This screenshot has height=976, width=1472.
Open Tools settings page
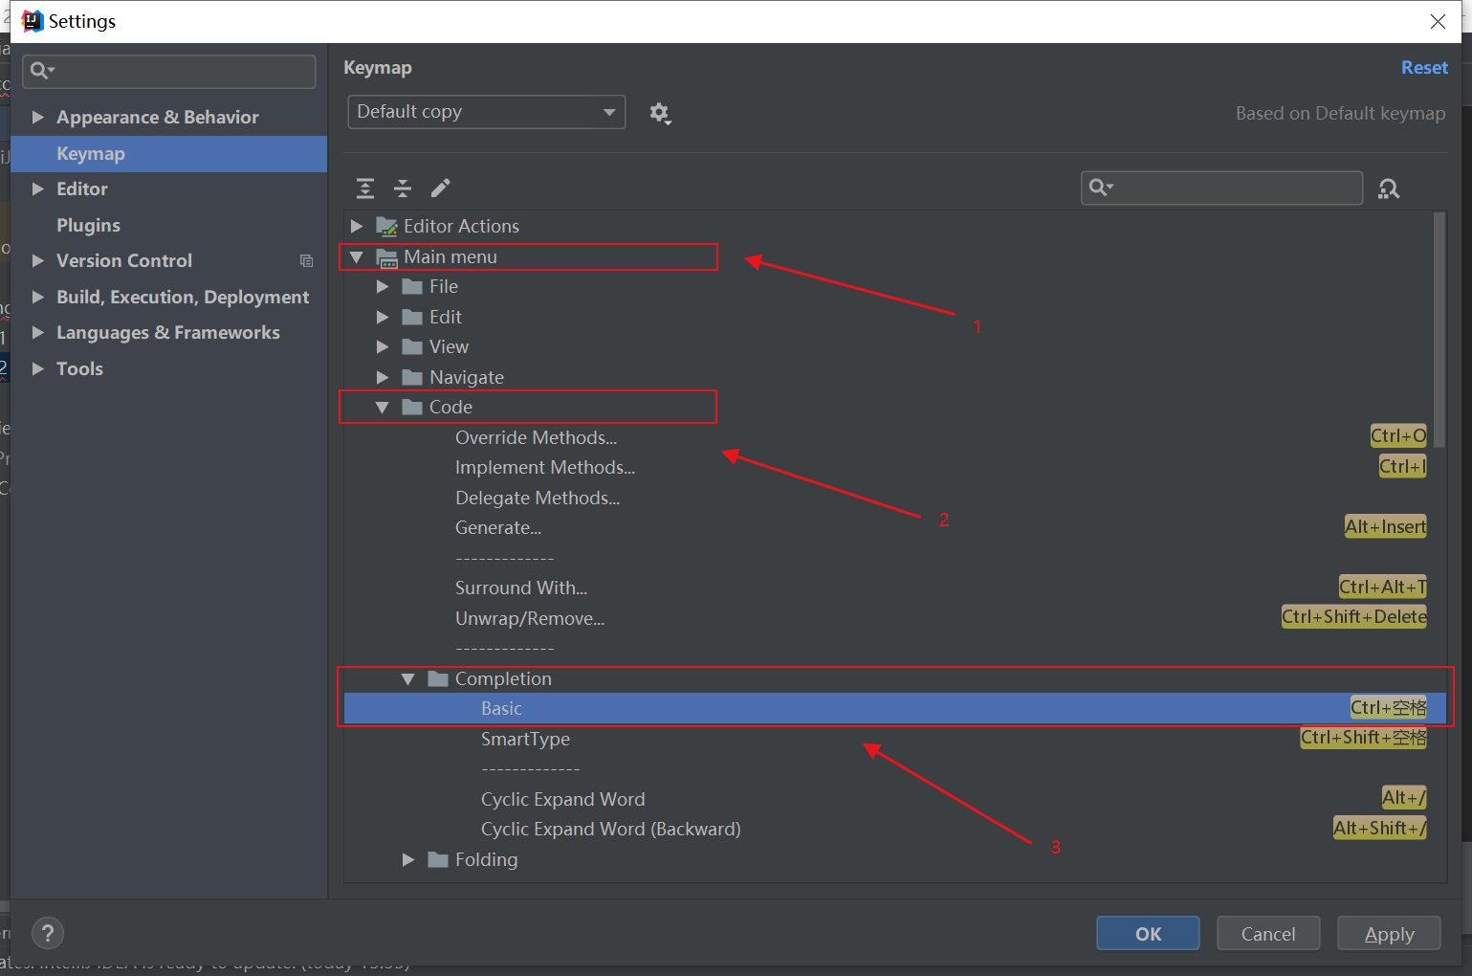79,369
